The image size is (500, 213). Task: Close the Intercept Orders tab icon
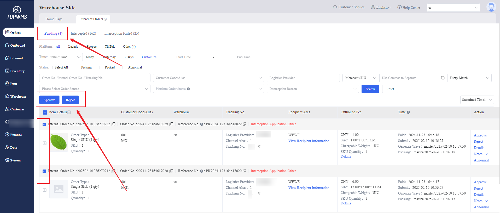point(106,19)
